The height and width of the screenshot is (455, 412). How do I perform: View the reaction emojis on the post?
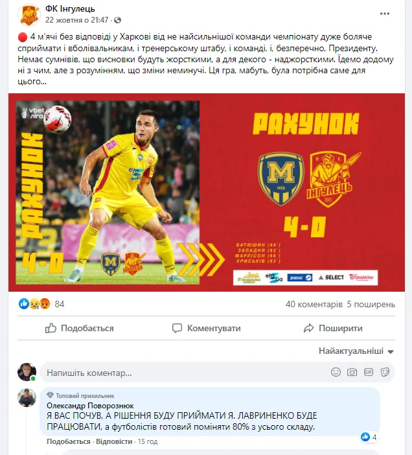click(34, 304)
